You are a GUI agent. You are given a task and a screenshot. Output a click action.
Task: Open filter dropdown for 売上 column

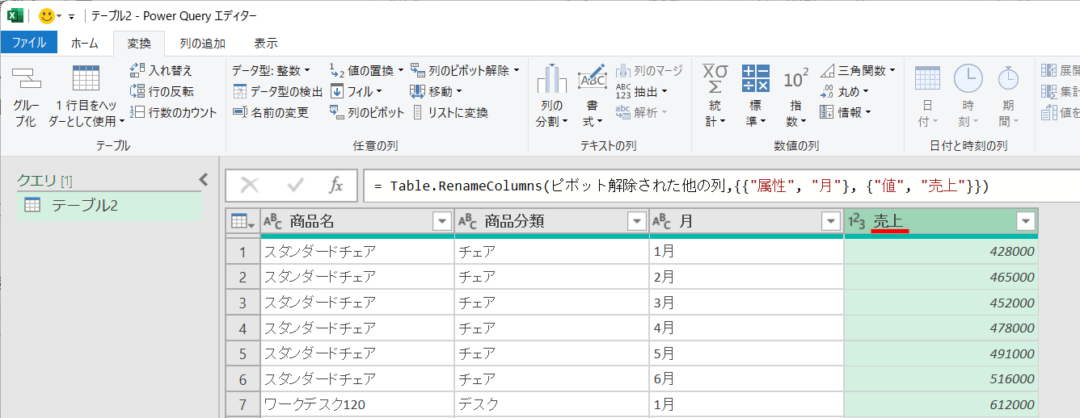tap(1026, 221)
